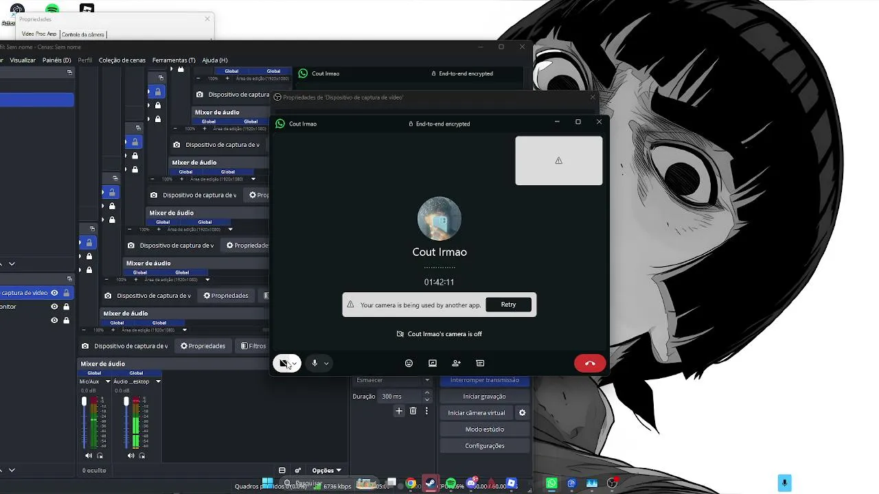Open OBS Configurações

(x=485, y=446)
